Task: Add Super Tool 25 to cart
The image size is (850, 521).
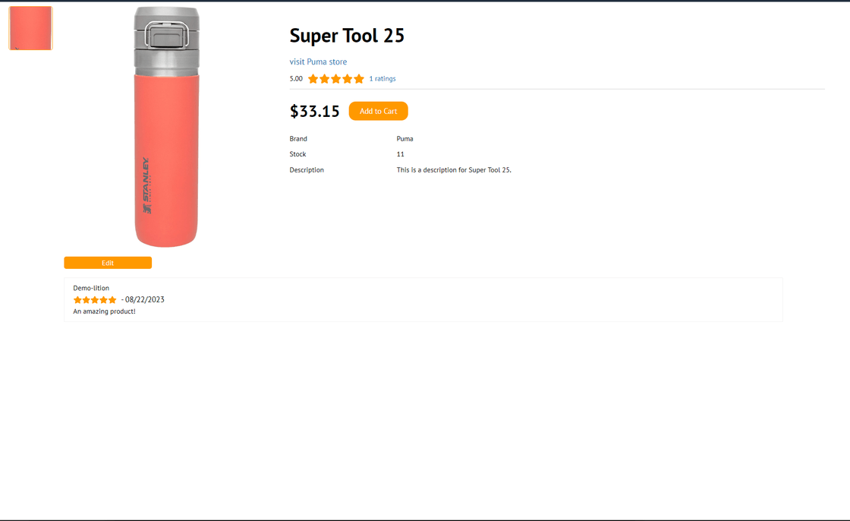Action: point(379,111)
